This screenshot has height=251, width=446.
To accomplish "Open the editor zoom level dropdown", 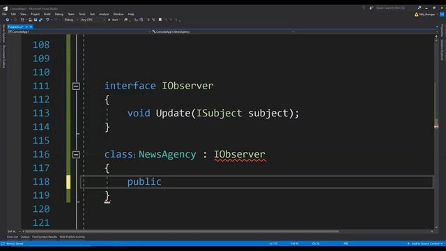I will pos(14,231).
